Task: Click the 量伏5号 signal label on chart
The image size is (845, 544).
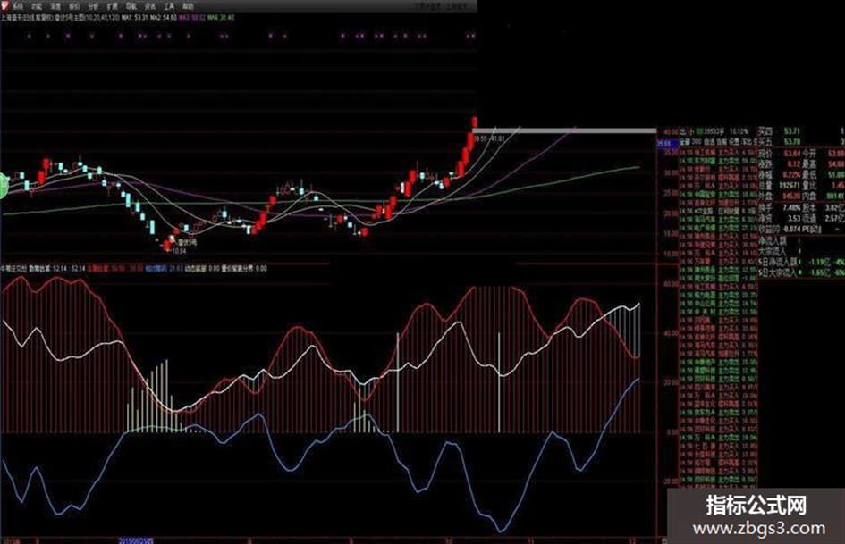Action: click(187, 242)
